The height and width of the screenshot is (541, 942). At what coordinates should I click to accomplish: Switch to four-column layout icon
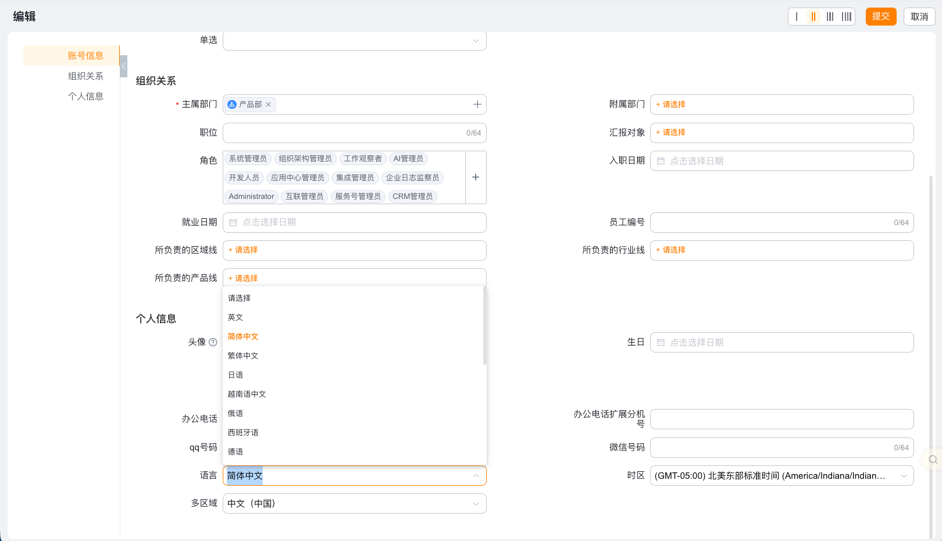pos(847,17)
